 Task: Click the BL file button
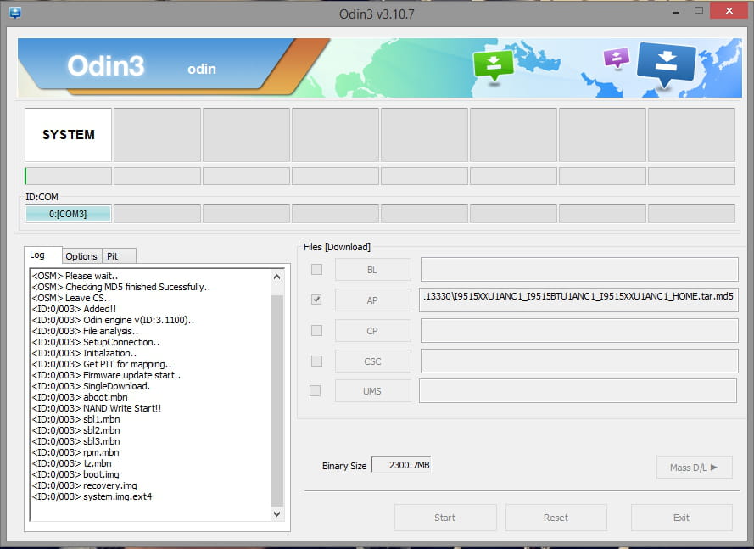[x=372, y=270]
